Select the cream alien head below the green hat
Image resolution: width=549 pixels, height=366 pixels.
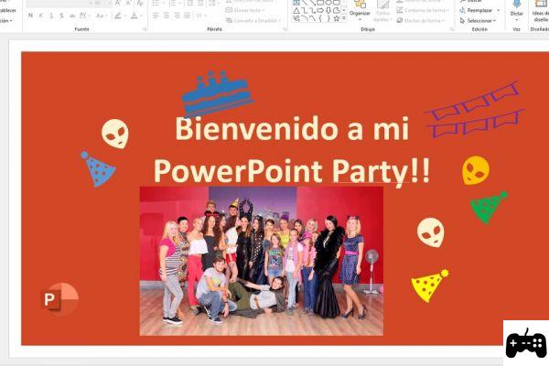pyautogui.click(x=431, y=232)
